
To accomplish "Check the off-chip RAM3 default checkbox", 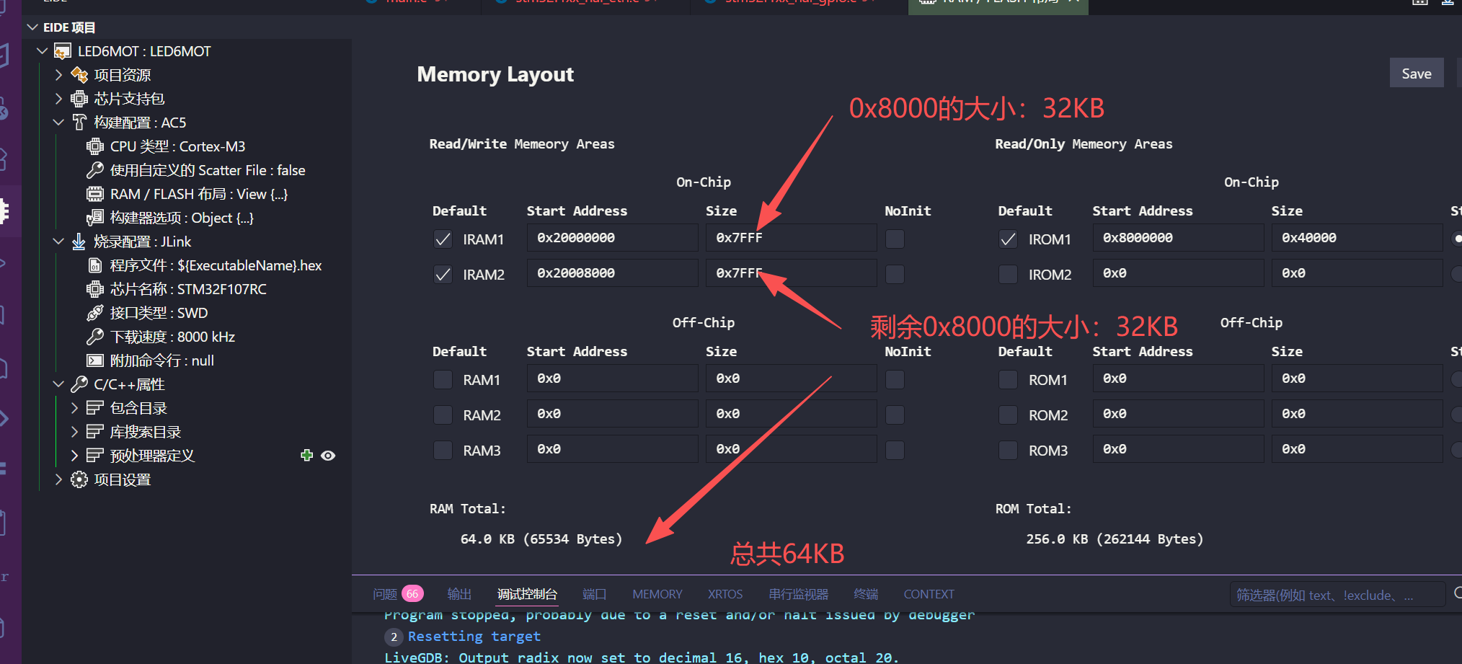I will pos(443,451).
